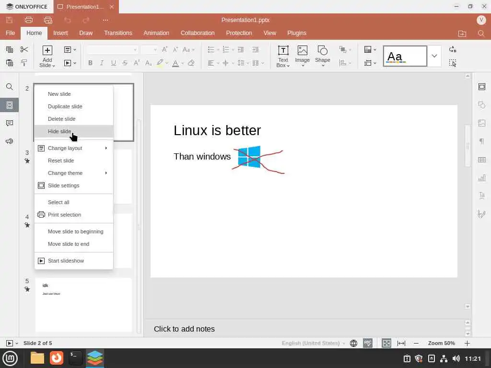491x368 pixels.
Task: Open Image settings icon in right sidebar
Action: (481, 123)
